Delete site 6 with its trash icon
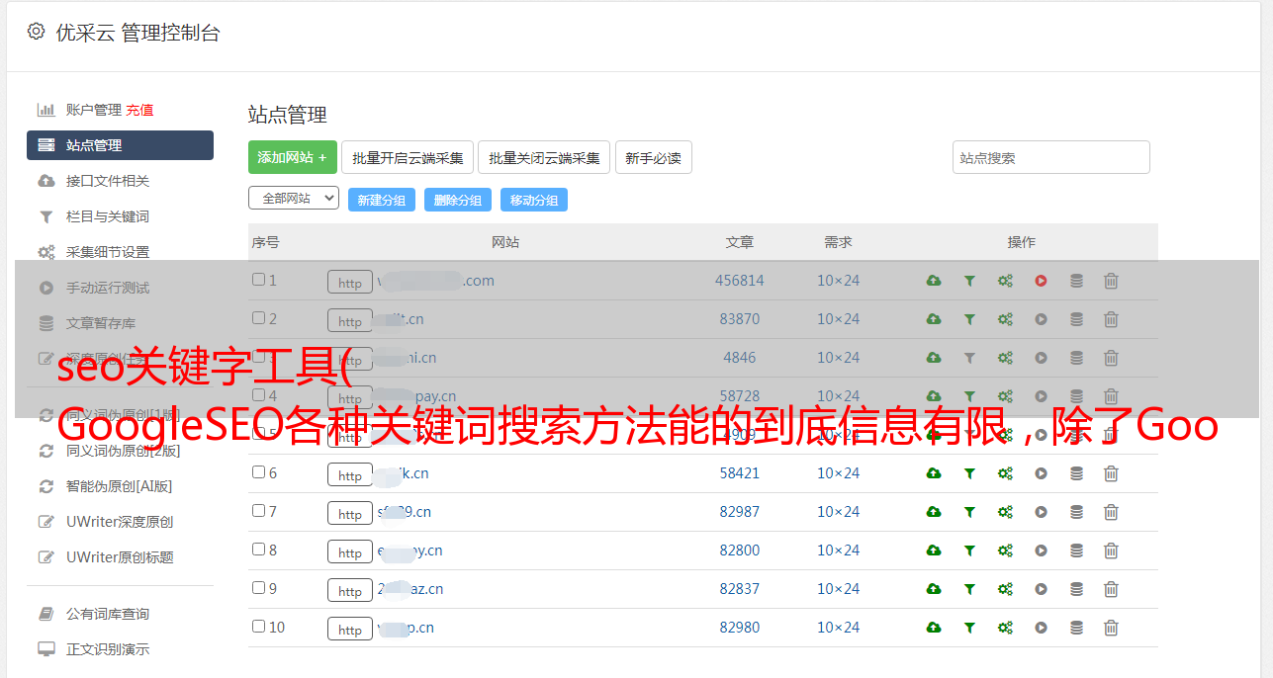Image resolution: width=1273 pixels, height=678 pixels. [x=1111, y=473]
